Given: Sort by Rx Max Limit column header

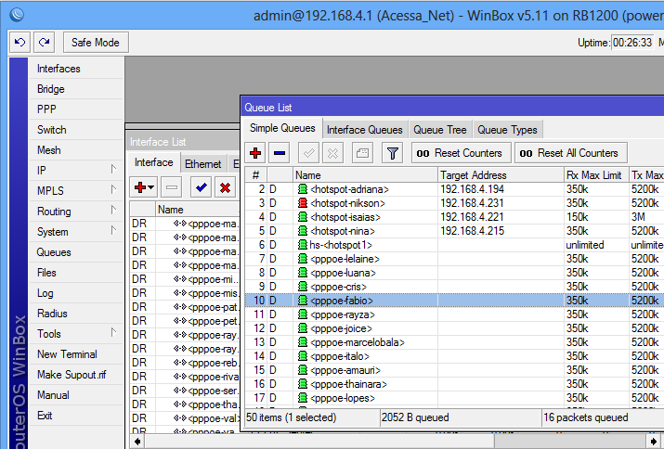Looking at the screenshot, I should [x=596, y=175].
